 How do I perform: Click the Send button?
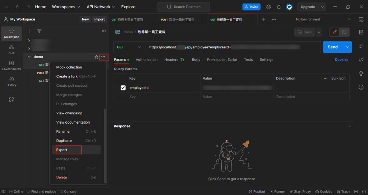333,47
